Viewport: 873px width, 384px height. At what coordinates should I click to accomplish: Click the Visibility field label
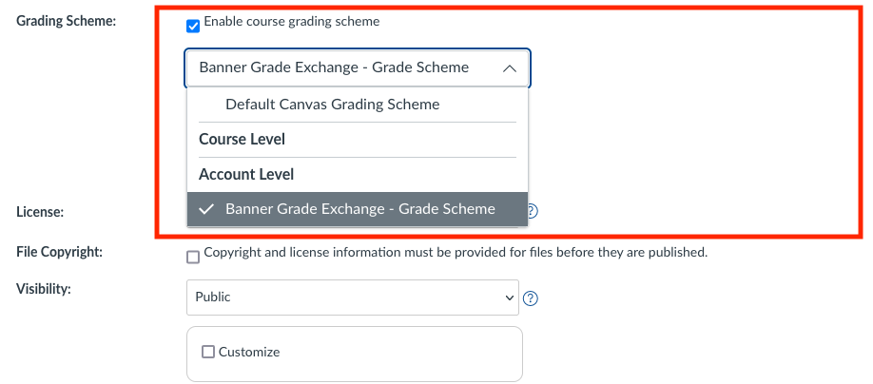pyautogui.click(x=45, y=288)
